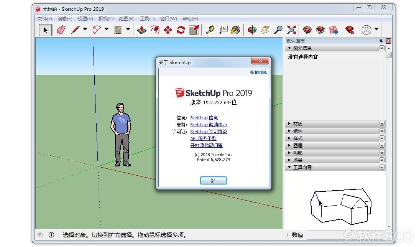Image resolution: width=419 pixels, height=247 pixels.
Task: Pin the 默认面板 tray
Action: [381, 41]
